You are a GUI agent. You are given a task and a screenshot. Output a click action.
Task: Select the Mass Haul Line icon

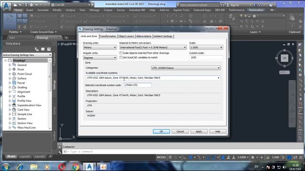click(14, 127)
